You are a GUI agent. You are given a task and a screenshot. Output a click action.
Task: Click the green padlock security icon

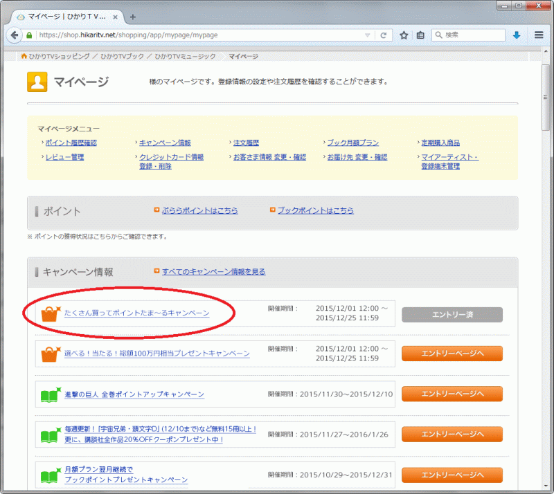click(29, 35)
